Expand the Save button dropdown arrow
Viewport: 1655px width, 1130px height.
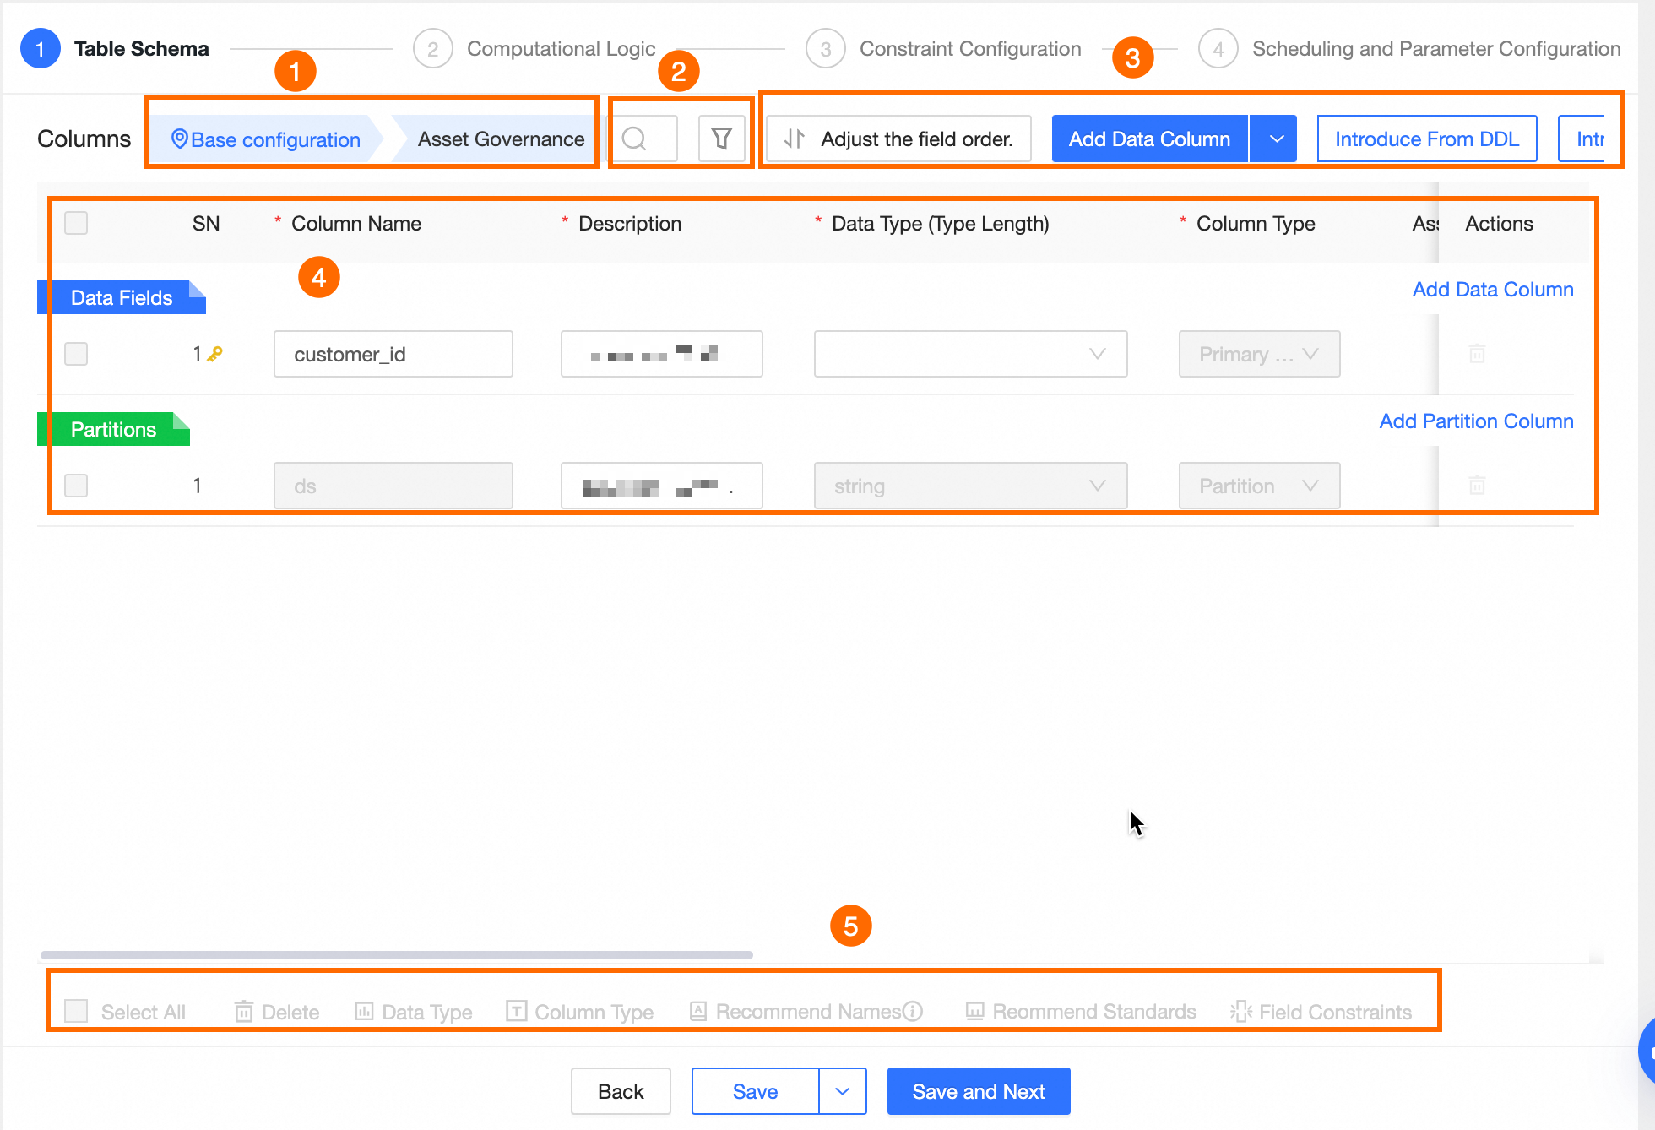pos(842,1091)
